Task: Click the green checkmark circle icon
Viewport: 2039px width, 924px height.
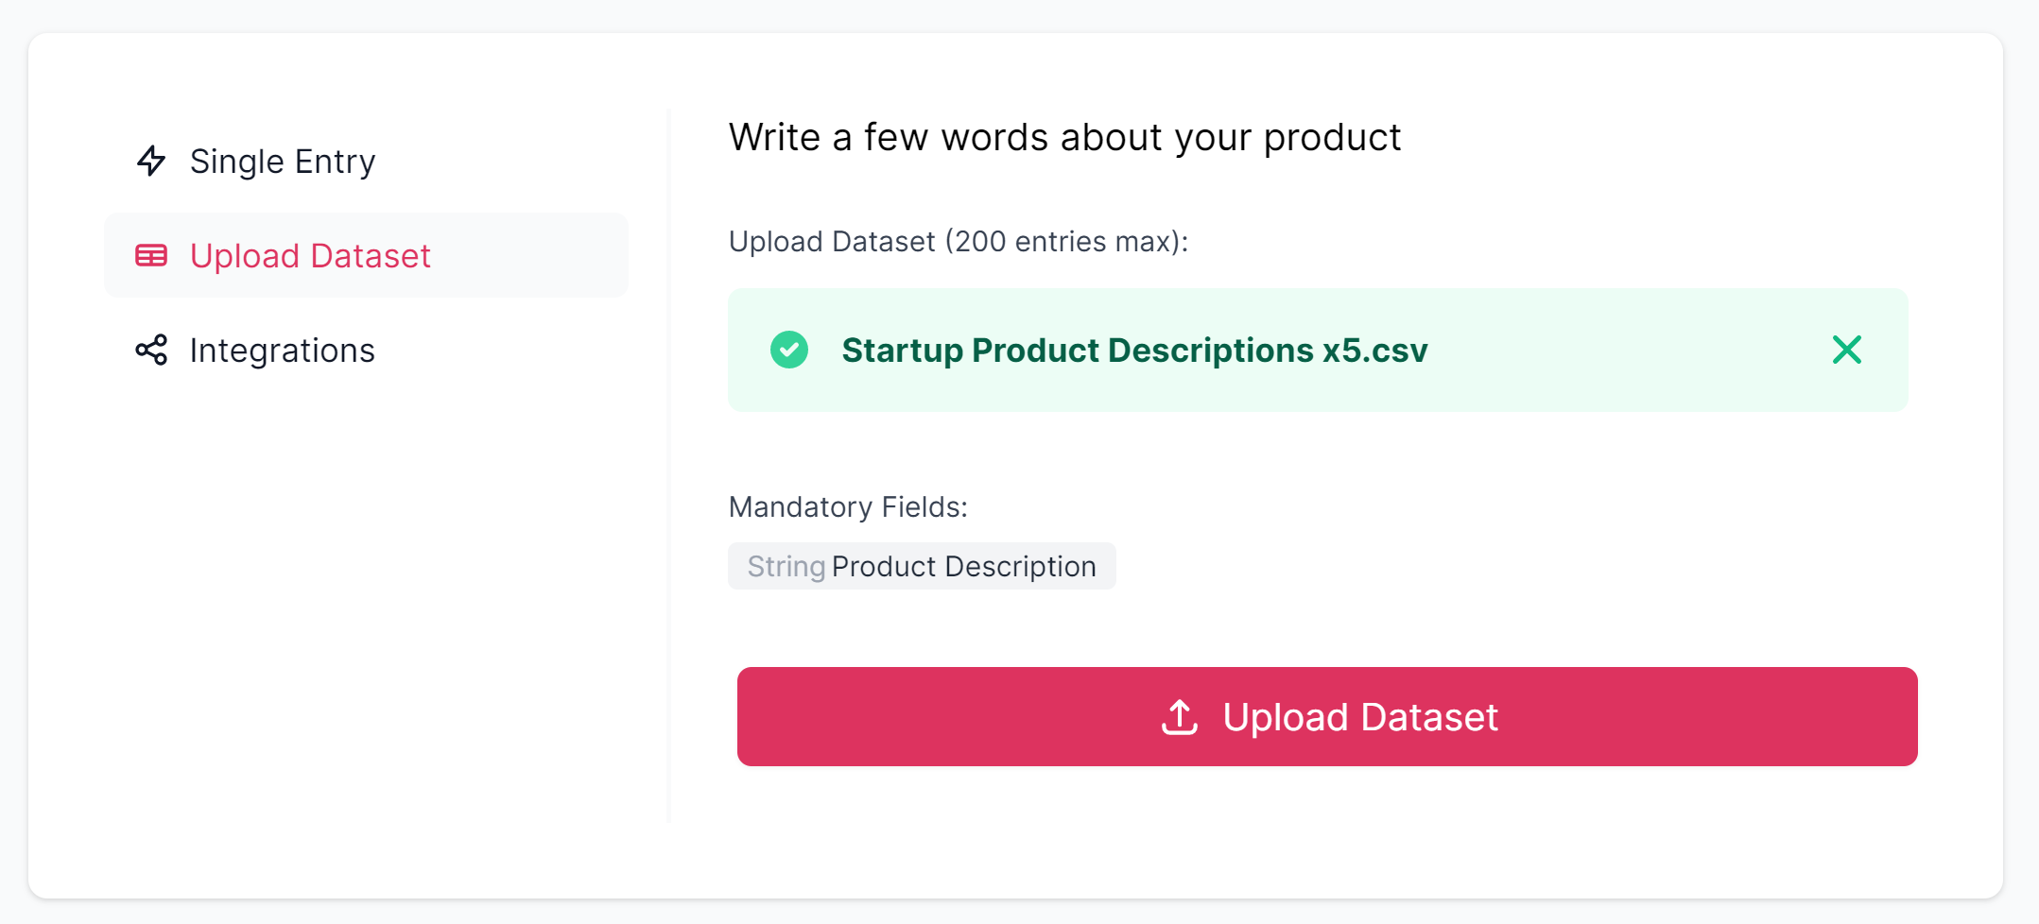Action: click(x=789, y=350)
